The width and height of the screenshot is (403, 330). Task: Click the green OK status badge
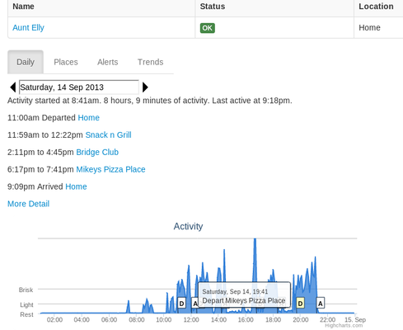click(208, 28)
